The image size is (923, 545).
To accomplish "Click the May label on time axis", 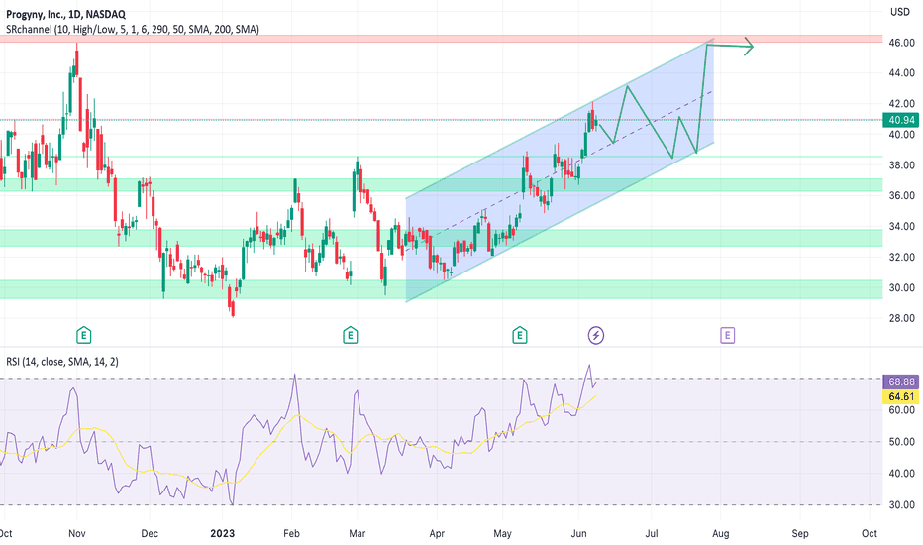I will point(503,533).
